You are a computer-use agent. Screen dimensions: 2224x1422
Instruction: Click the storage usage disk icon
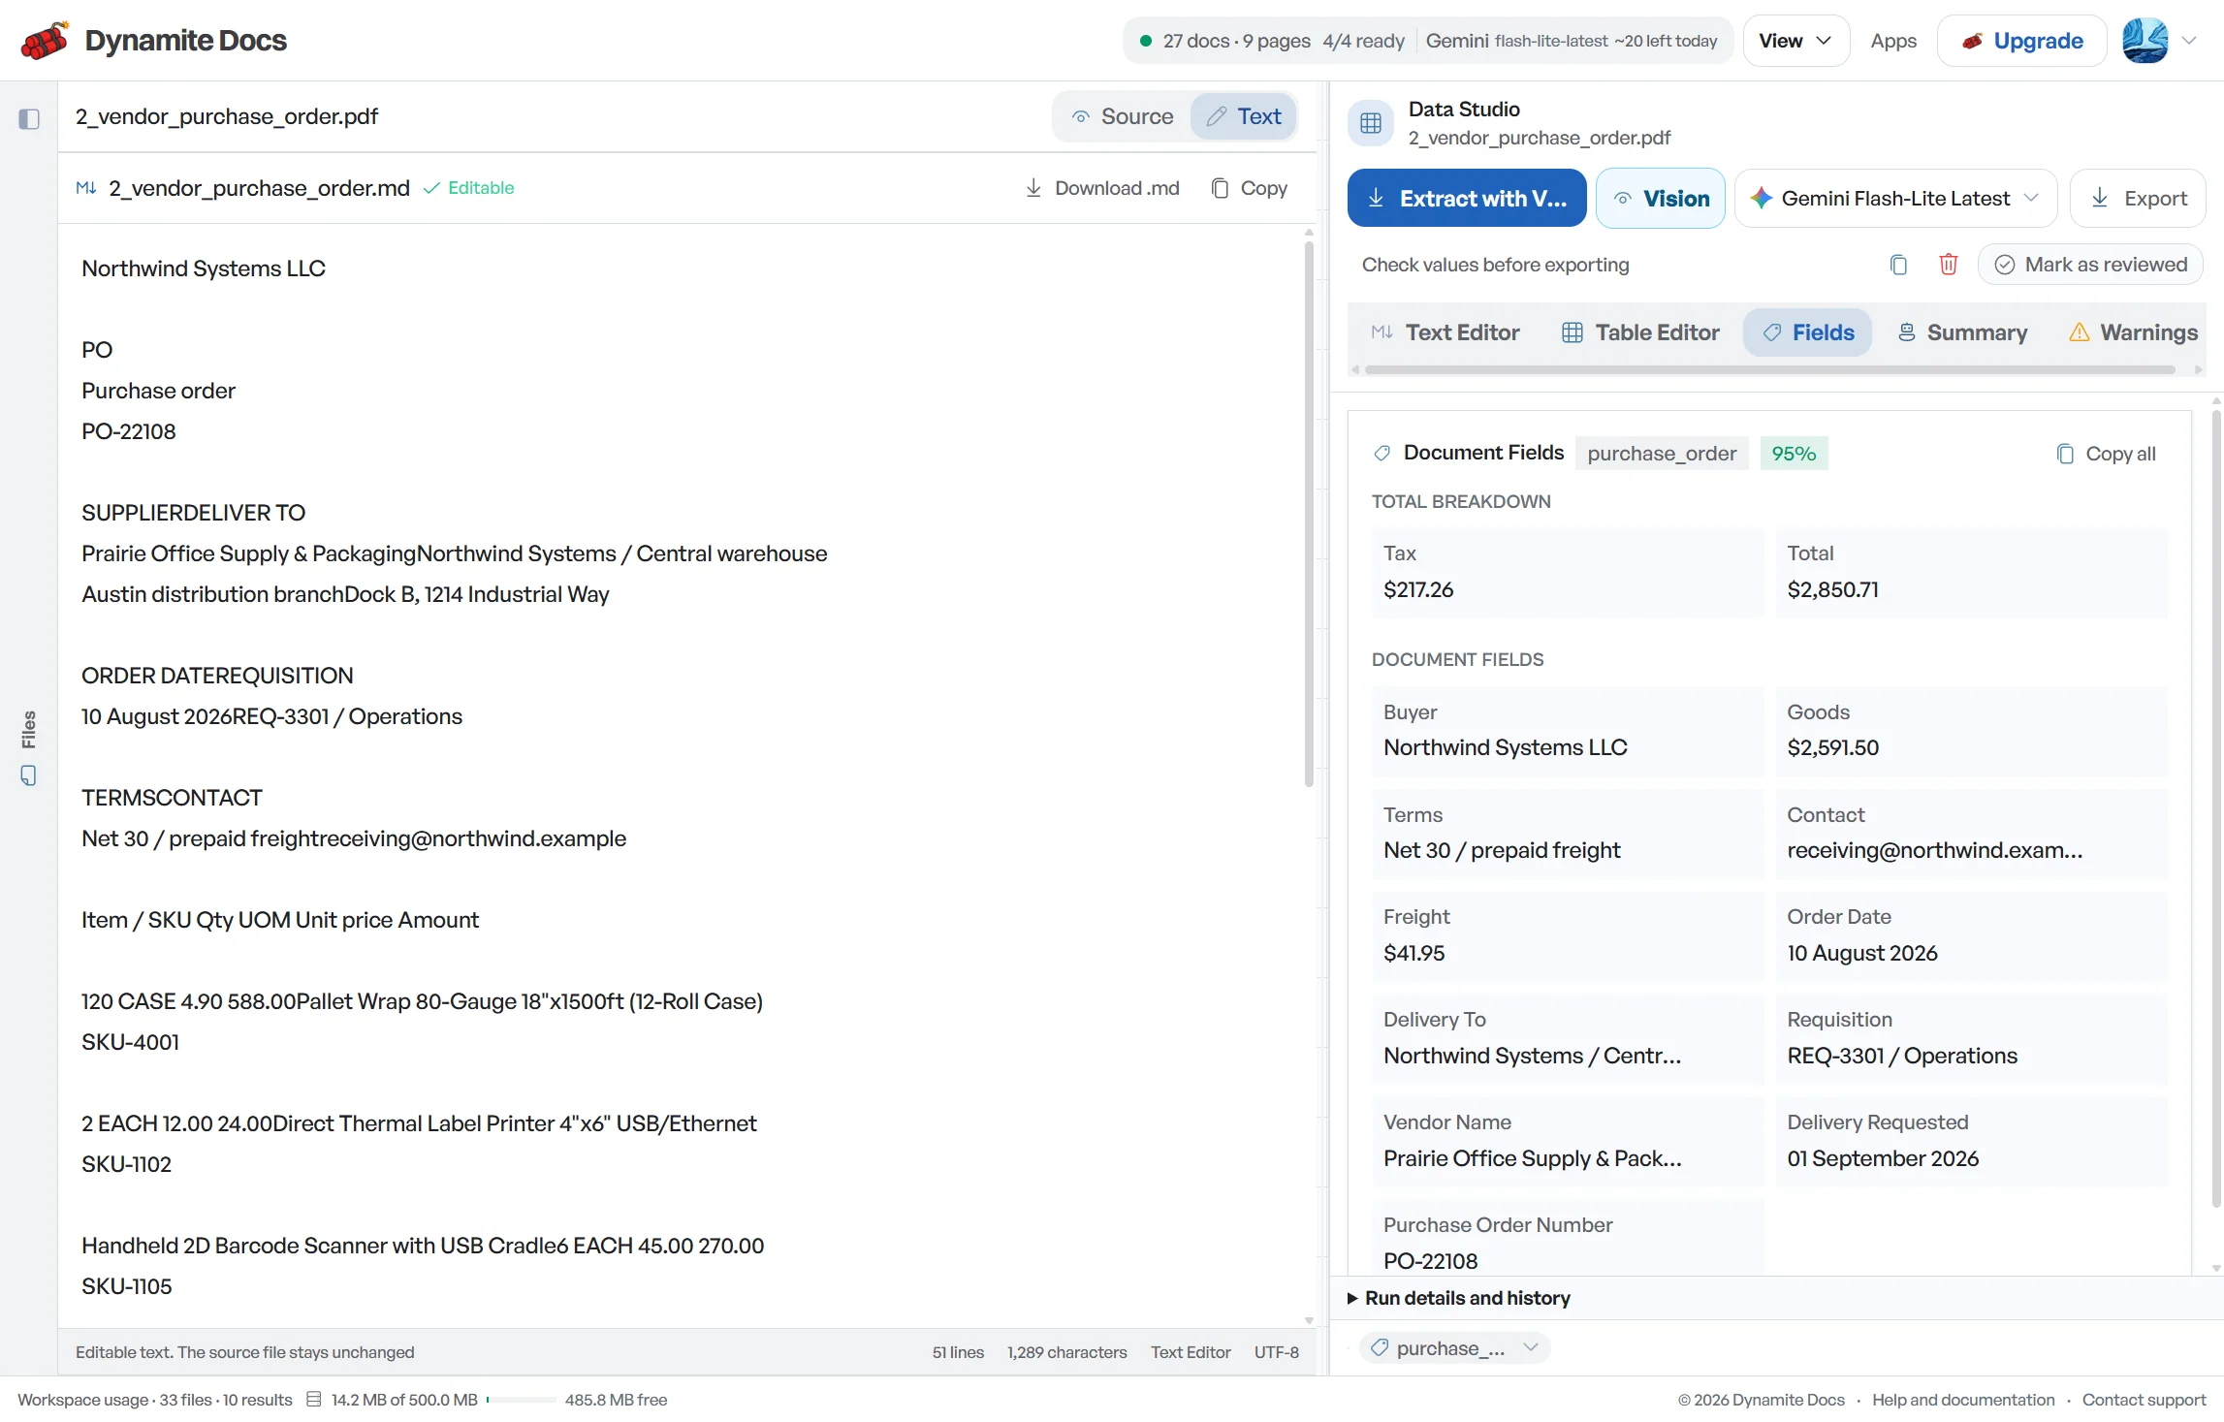pos(313,1400)
